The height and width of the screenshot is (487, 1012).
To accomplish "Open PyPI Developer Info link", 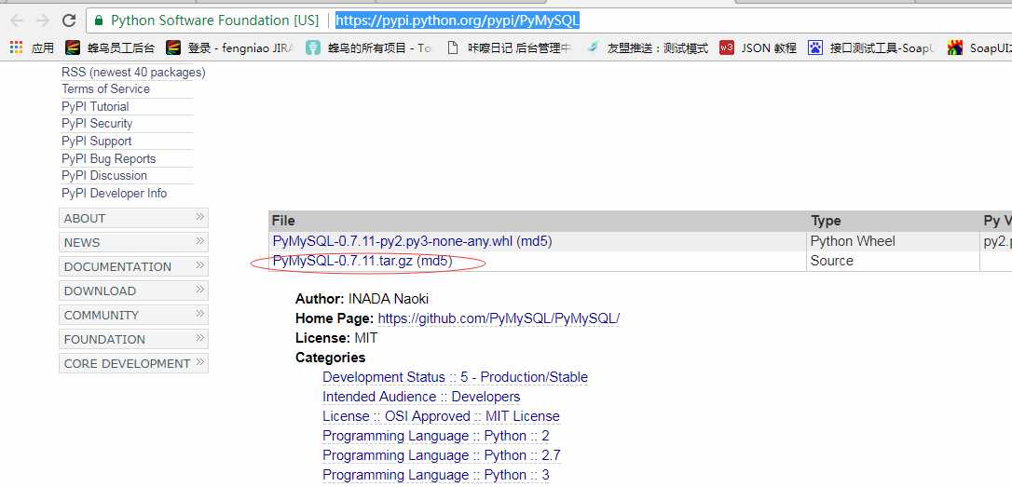I will coord(115,193).
